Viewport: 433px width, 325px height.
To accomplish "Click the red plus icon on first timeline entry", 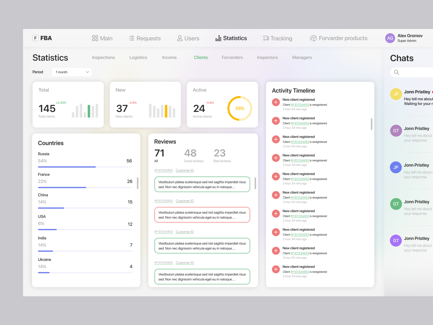I will click(x=276, y=102).
